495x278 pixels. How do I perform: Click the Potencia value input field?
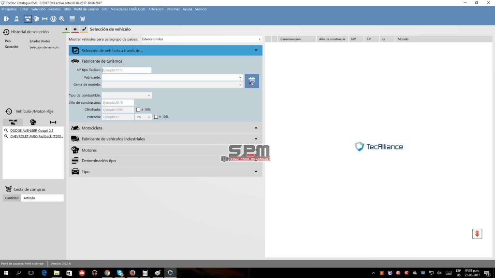coord(118,117)
